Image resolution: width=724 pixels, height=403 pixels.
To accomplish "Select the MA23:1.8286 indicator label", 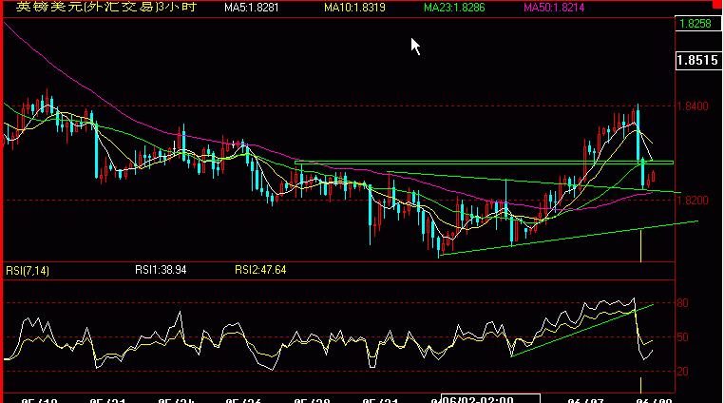I will coord(454,8).
